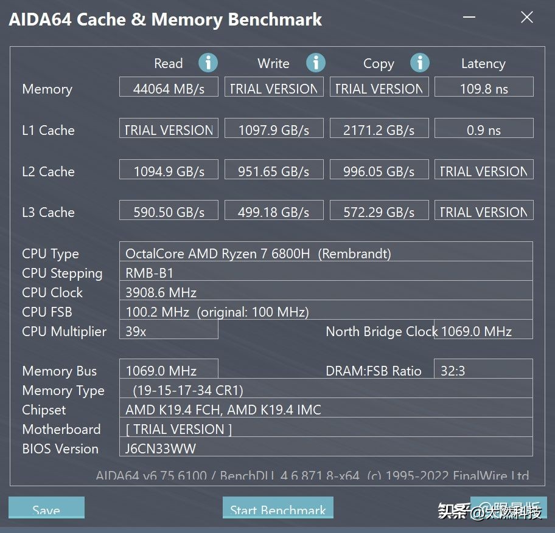Click the info icon next to Read

pyautogui.click(x=208, y=63)
